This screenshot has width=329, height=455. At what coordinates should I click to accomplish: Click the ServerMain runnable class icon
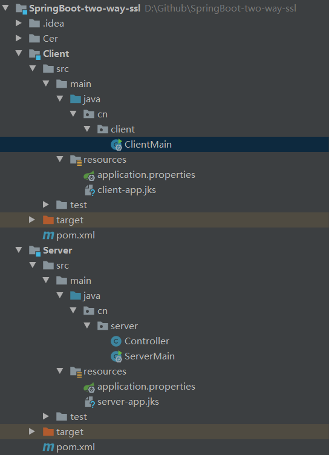tap(116, 356)
